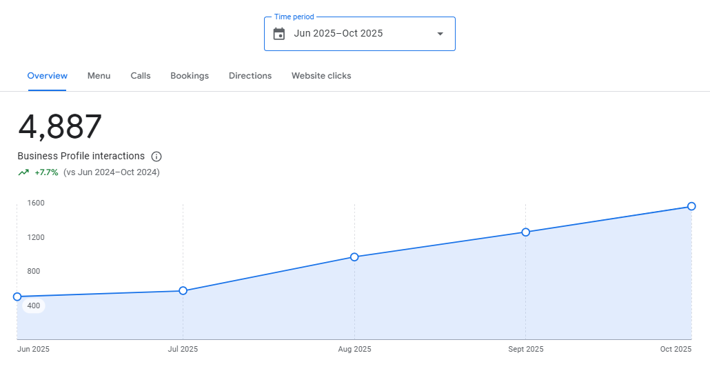This screenshot has height=371, width=710.
Task: Click the Time period field label
Action: coord(294,17)
